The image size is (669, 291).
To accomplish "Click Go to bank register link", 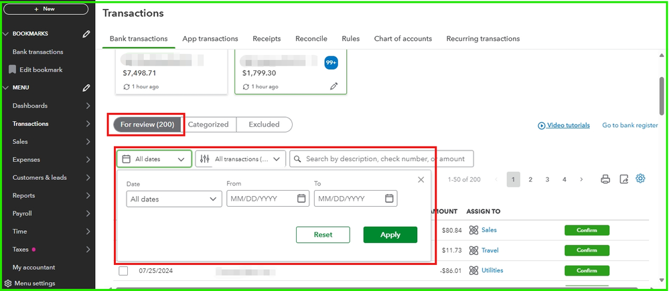I will click(630, 125).
